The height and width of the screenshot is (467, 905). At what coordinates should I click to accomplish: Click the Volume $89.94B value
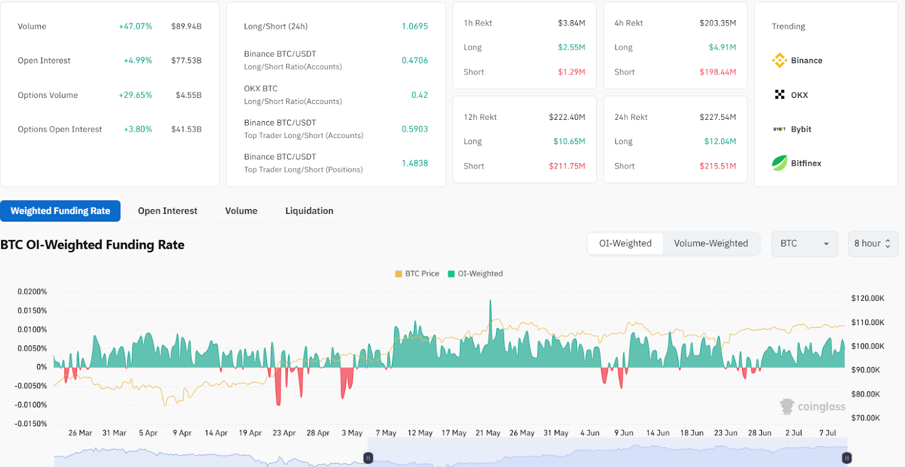[186, 27]
